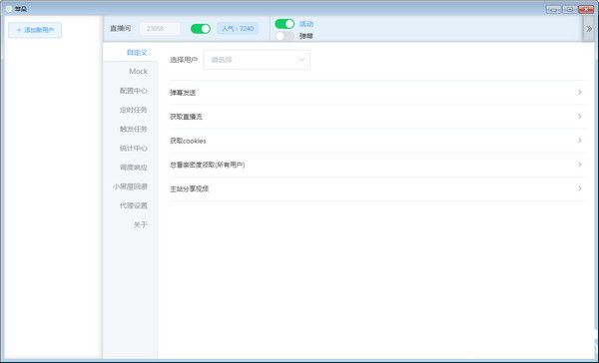
Task: Expand the 主站分享视频 section chevron
Action: tap(579, 188)
